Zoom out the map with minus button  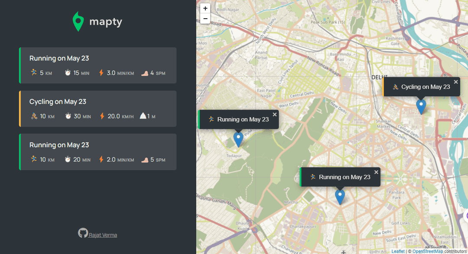pyautogui.click(x=205, y=19)
